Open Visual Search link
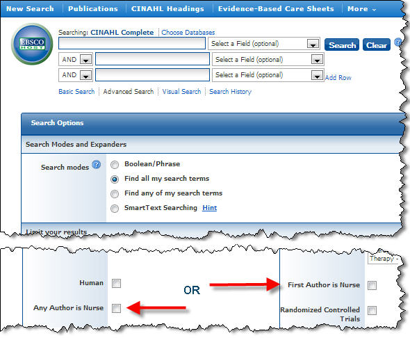410x338 pixels. pyautogui.click(x=181, y=92)
